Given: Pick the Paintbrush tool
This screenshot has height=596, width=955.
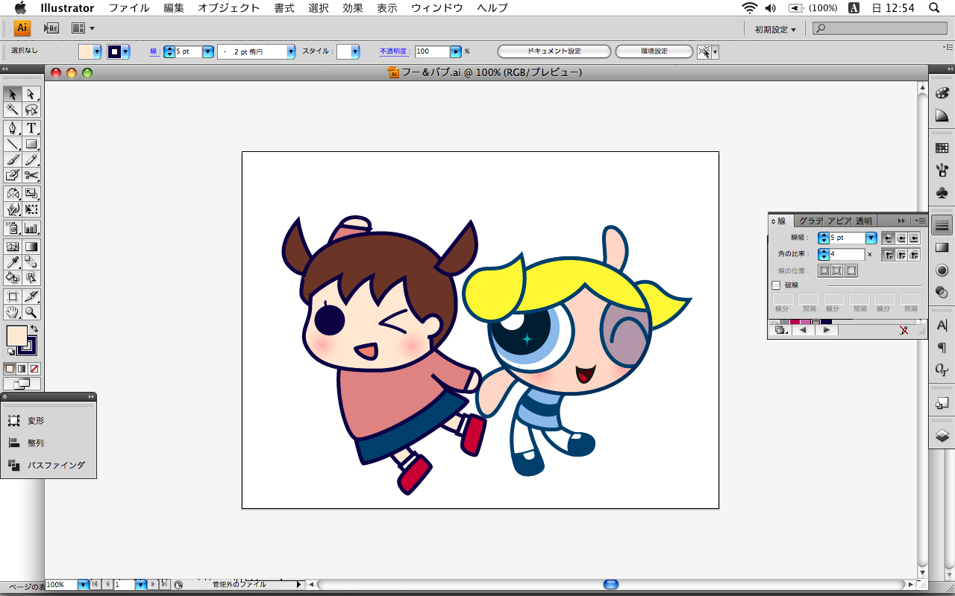Looking at the screenshot, I should click(13, 159).
